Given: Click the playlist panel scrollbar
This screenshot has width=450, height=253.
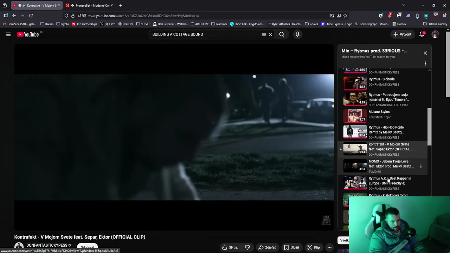Looking at the screenshot, I should (429, 126).
